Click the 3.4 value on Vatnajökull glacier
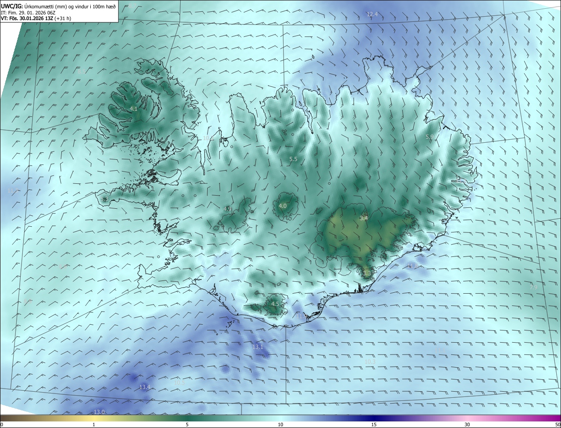The width and height of the screenshot is (561, 428). (364, 218)
